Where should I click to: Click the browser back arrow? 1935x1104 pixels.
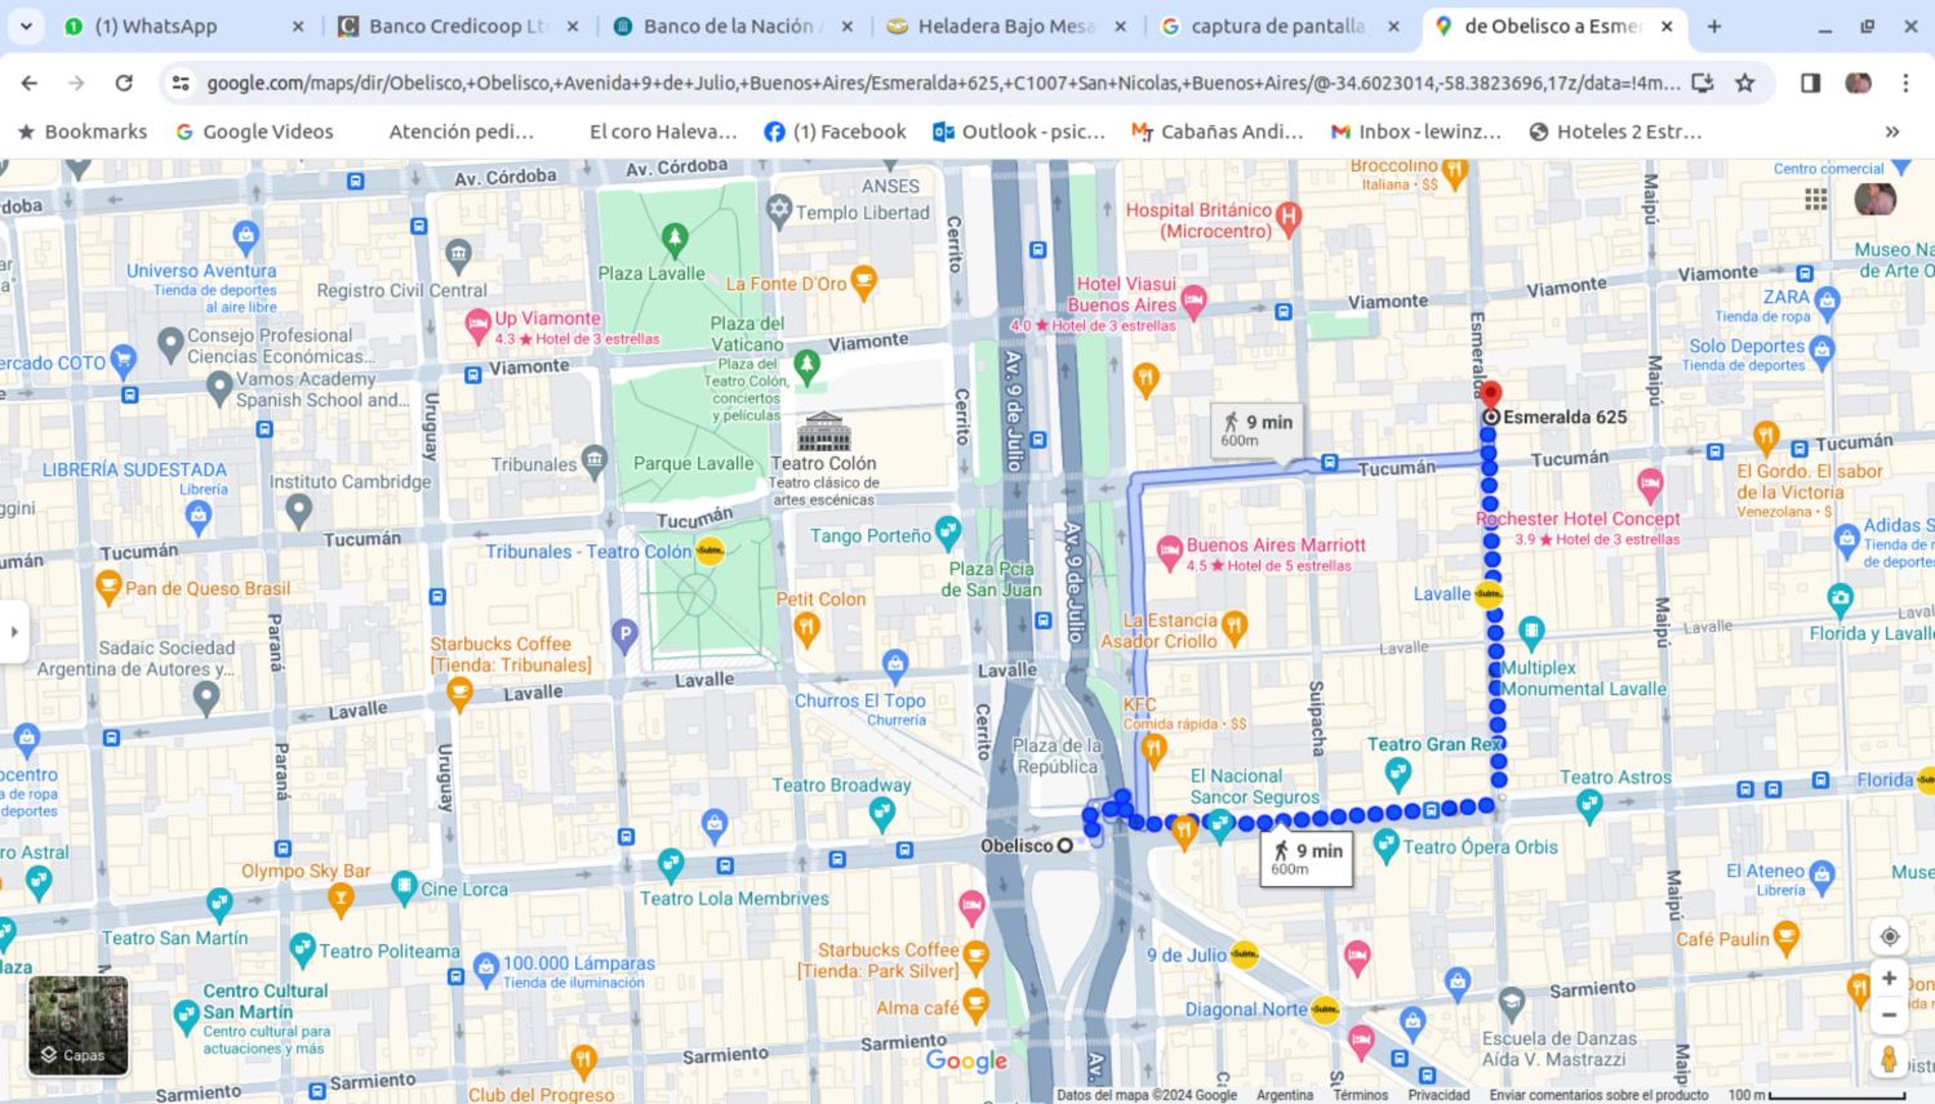click(x=29, y=82)
